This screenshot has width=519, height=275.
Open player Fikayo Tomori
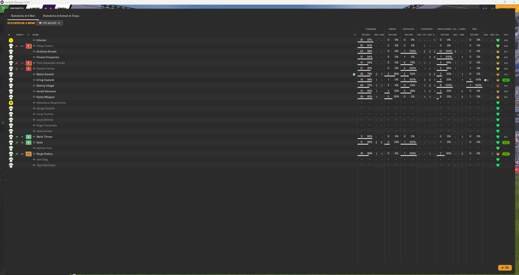point(45,46)
